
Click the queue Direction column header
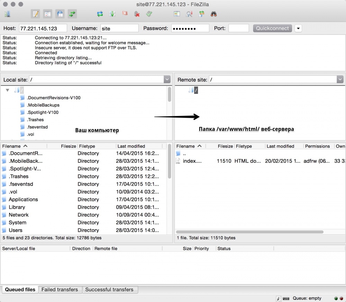81,249
